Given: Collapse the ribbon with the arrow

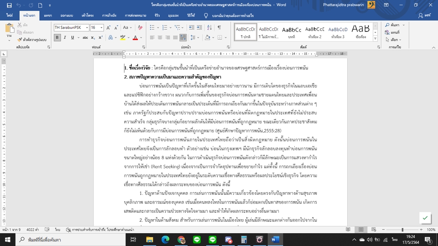Looking at the screenshot, I should point(433,47).
